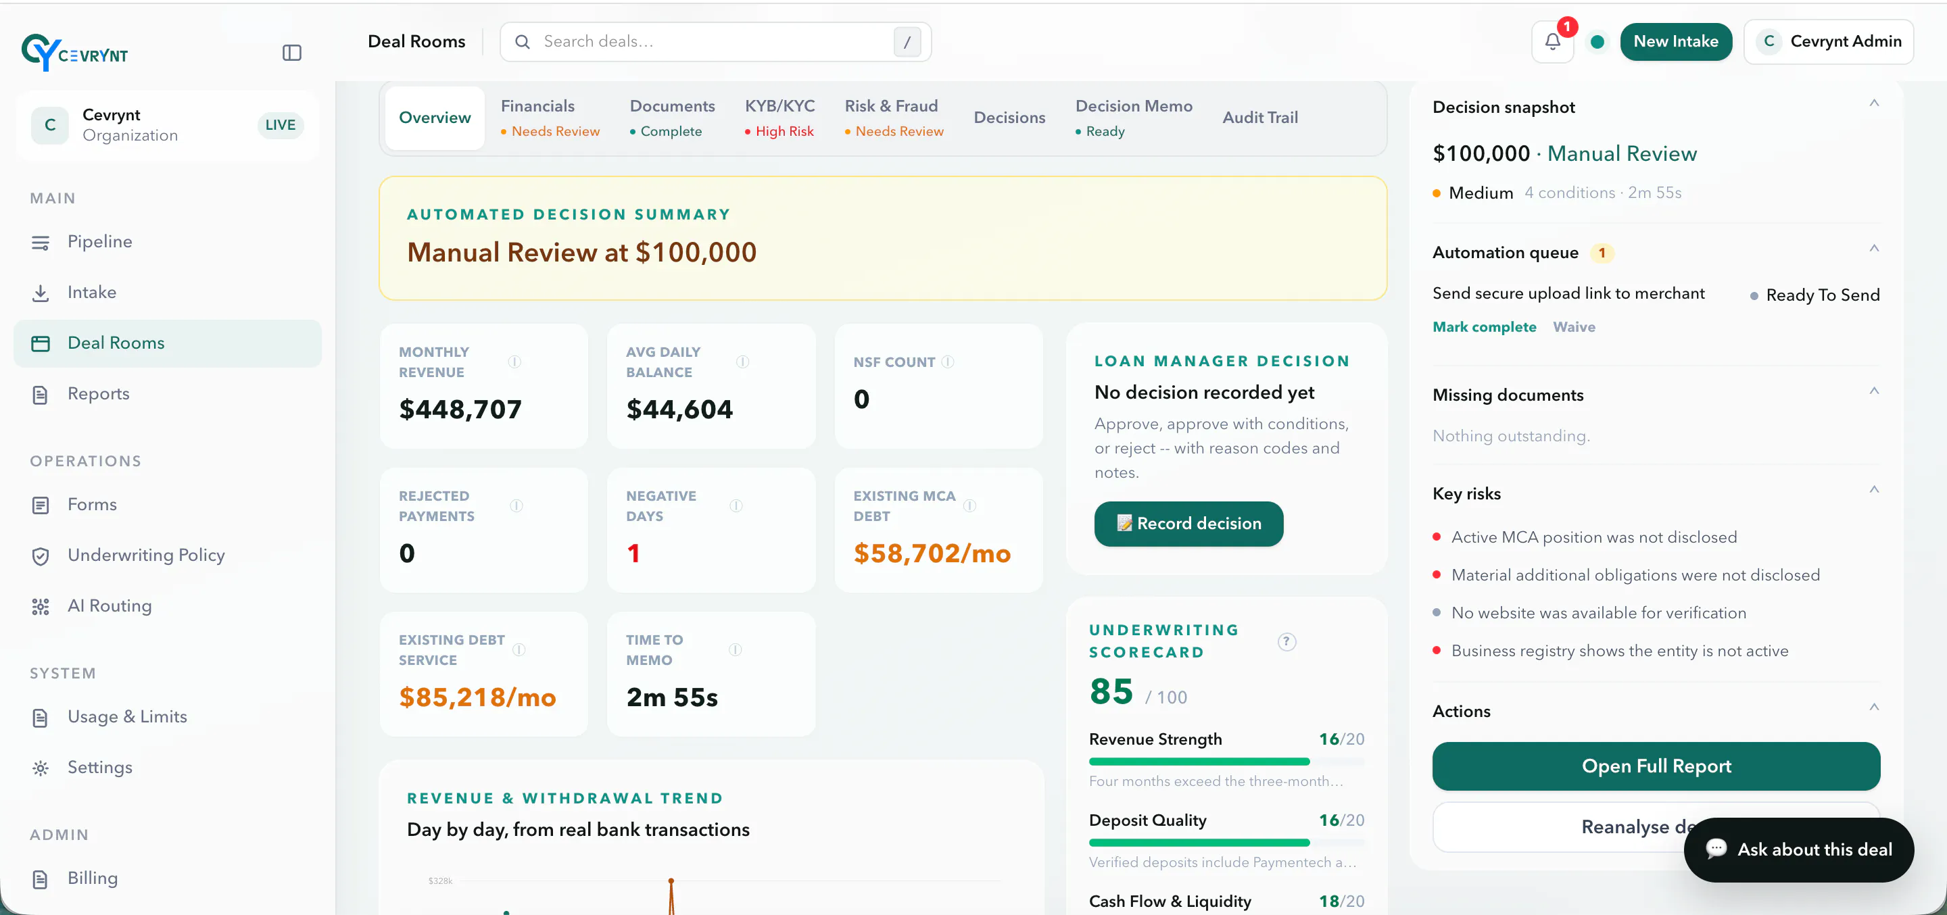Screen dimensions: 1947x915
Task: Click the Underwriting Policy shield icon
Action: (41, 556)
